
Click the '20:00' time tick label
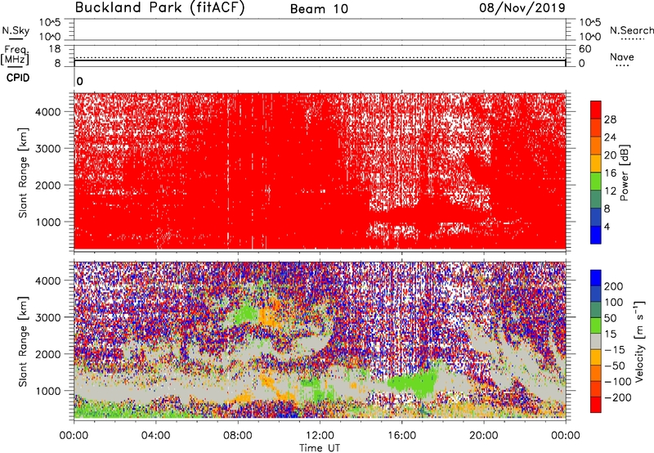coord(484,436)
